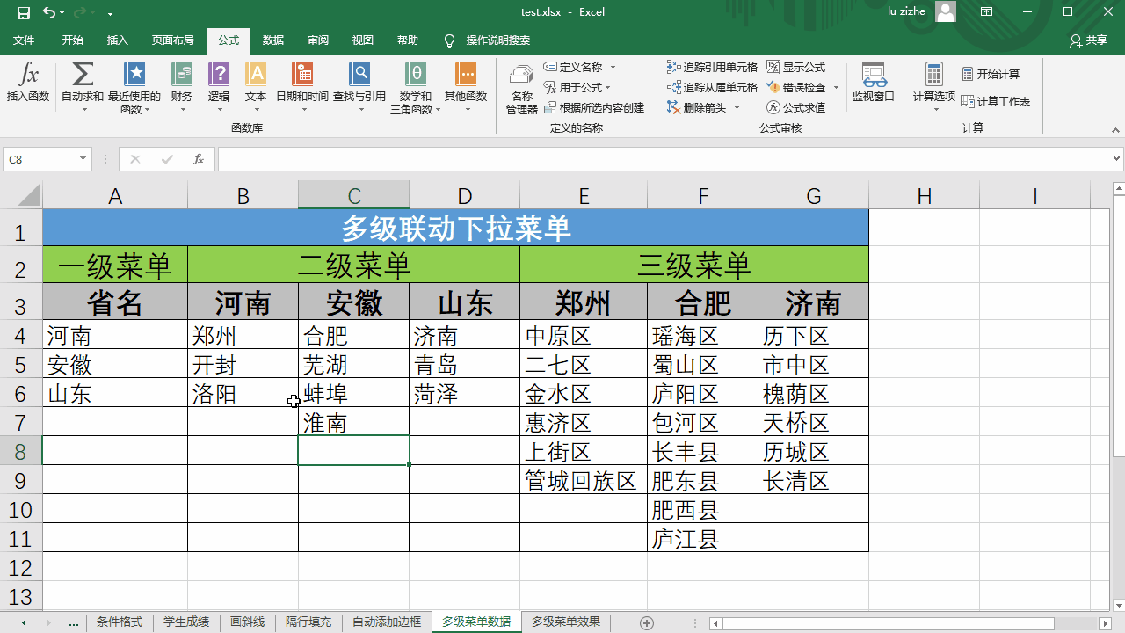Screen dimensions: 1125x633
Task: Click Create from Selection (根据所选内容创建)
Action: 594,107
